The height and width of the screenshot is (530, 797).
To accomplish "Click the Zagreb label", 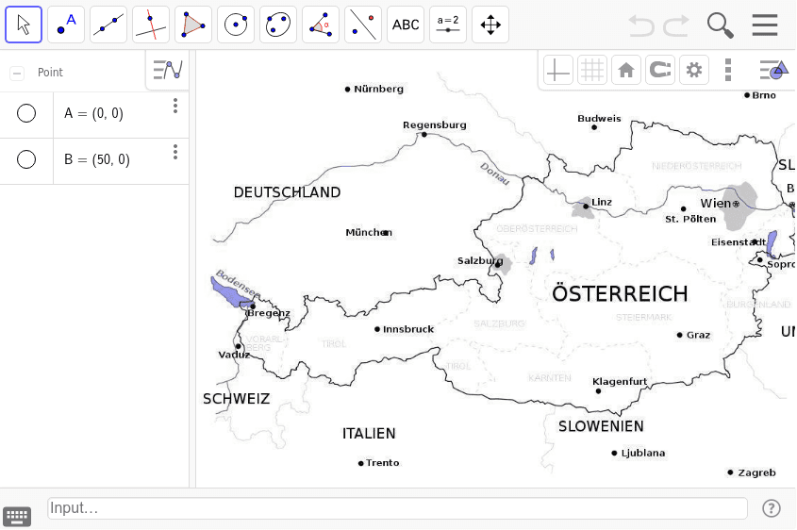I will [756, 473].
